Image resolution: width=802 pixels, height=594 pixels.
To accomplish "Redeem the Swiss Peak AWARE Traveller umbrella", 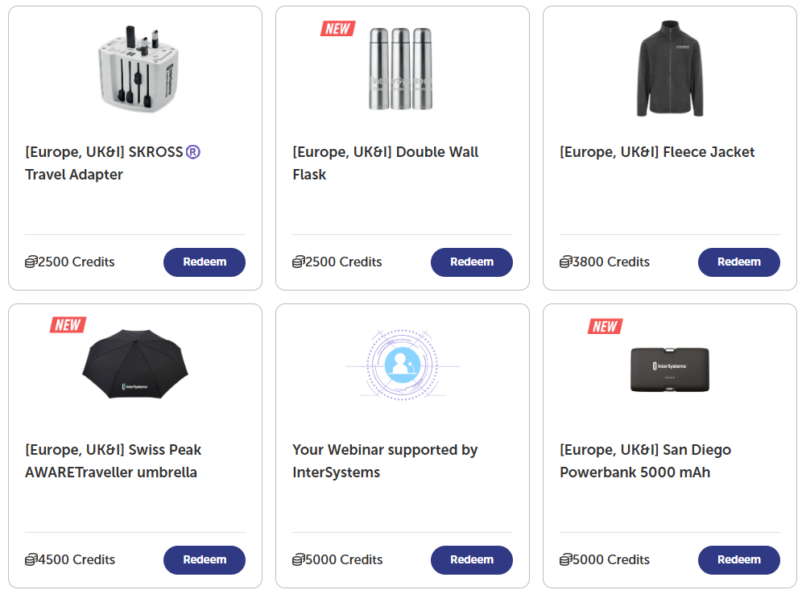I will point(205,559).
